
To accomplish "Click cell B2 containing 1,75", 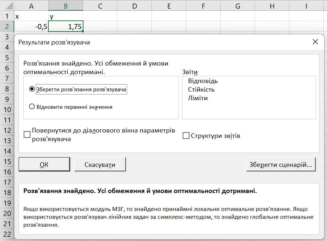I will (x=66, y=26).
